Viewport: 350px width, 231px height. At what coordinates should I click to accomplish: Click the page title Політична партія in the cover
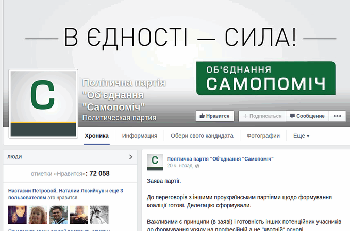click(124, 95)
